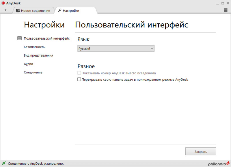The width and height of the screenshot is (231, 167).
Task: Click the Язык section heading
Action: (x=83, y=39)
